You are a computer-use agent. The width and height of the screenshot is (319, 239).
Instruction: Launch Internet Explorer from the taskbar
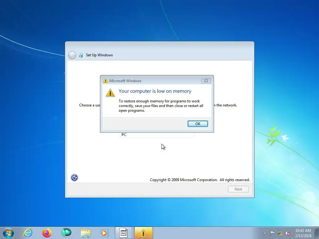pyautogui.click(x=28, y=233)
